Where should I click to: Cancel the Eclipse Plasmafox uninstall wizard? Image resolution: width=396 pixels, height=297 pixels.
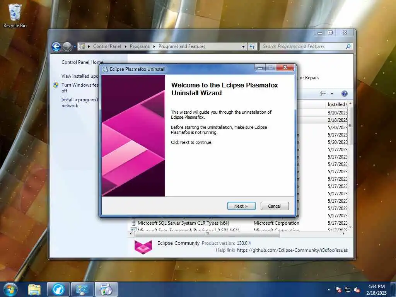(275, 206)
